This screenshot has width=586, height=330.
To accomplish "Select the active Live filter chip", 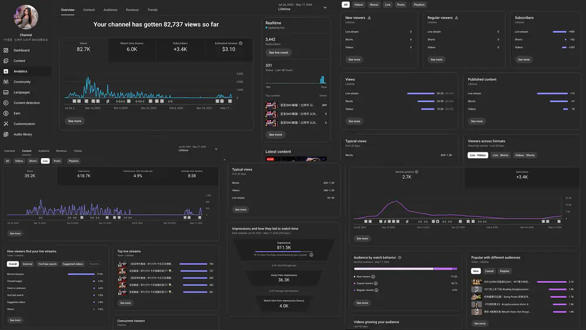I will (45, 161).
